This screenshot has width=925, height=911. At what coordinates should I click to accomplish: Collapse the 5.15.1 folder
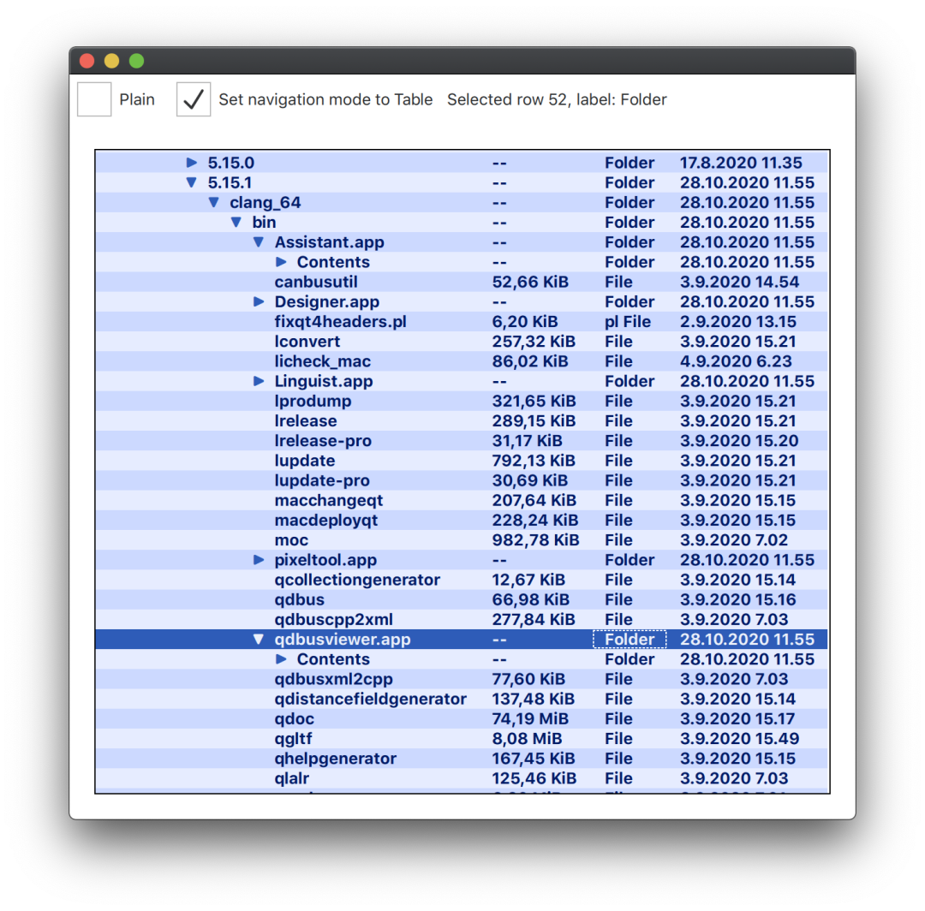pyautogui.click(x=191, y=182)
